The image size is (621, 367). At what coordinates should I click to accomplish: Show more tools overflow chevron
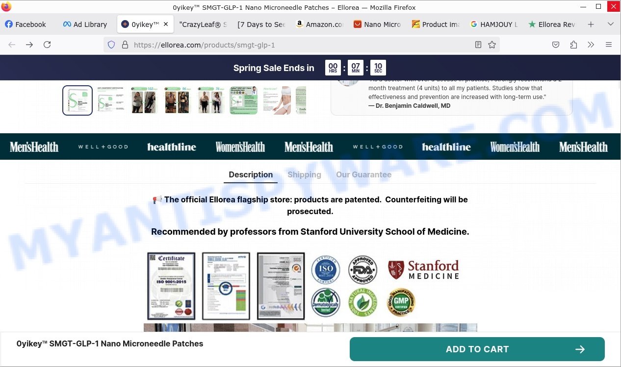[x=591, y=45]
